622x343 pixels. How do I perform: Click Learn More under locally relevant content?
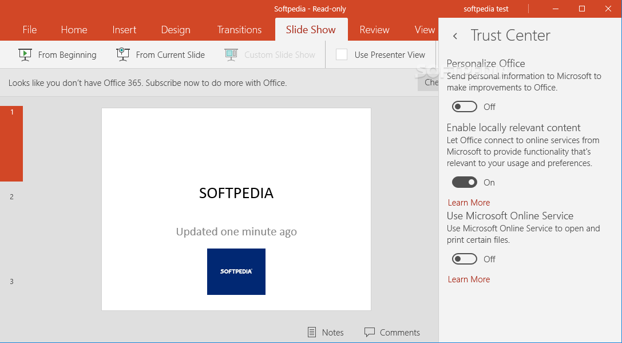tap(469, 202)
